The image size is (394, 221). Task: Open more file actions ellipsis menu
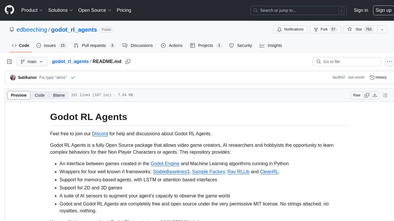point(389,62)
